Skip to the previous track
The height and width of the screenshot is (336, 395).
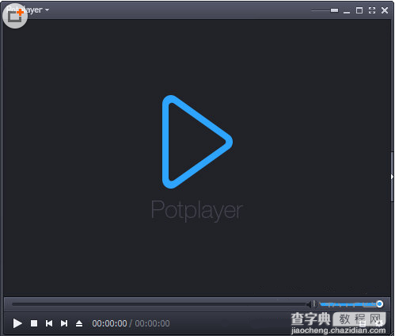pos(49,323)
